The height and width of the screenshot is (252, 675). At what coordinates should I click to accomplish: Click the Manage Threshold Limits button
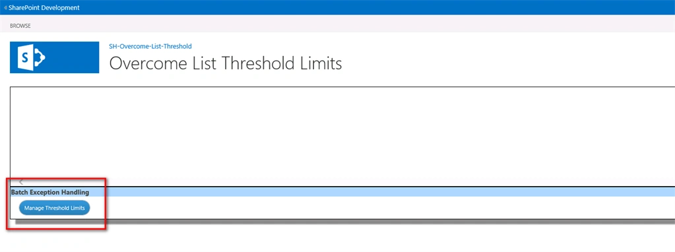click(54, 208)
